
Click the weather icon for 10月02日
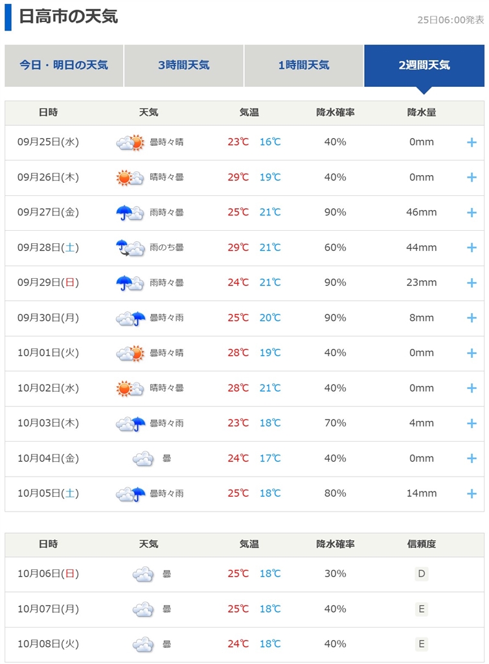pyautogui.click(x=130, y=388)
